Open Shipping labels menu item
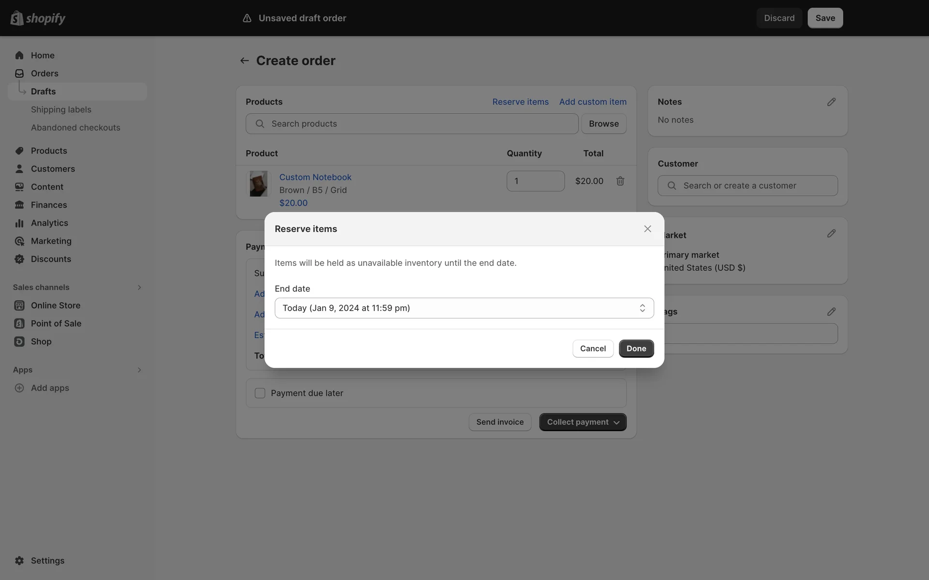The height and width of the screenshot is (580, 929). point(61,110)
